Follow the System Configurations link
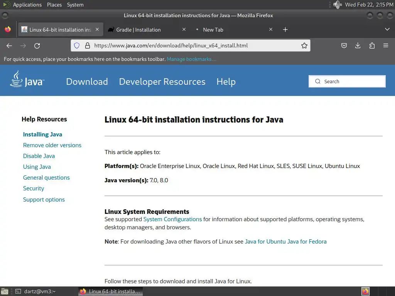 click(x=172, y=219)
